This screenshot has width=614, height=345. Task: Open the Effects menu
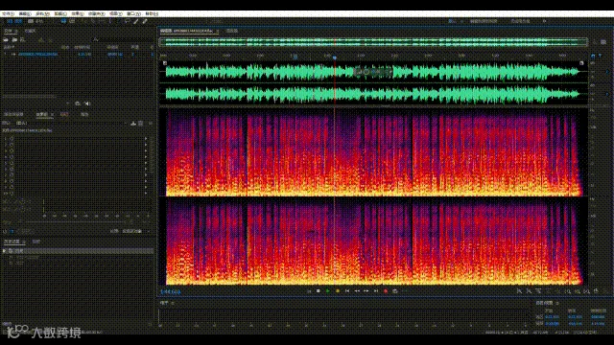tap(78, 13)
